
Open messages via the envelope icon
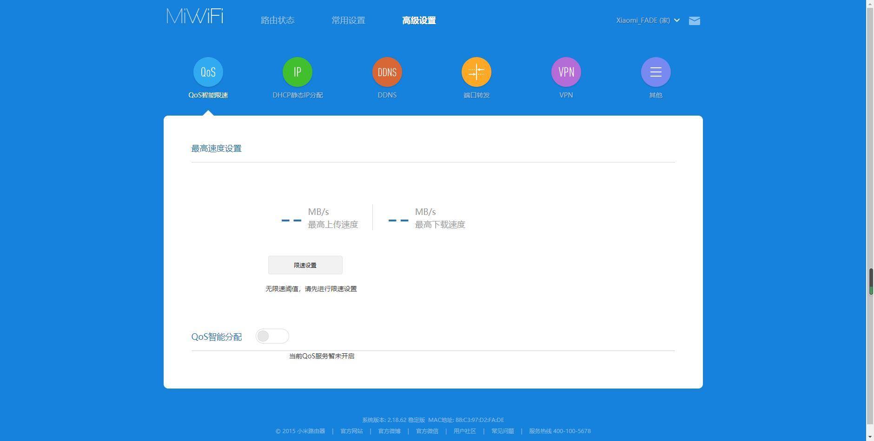point(694,20)
